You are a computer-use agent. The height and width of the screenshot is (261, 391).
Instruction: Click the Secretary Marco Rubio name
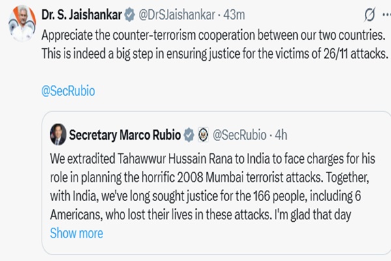[x=124, y=136]
